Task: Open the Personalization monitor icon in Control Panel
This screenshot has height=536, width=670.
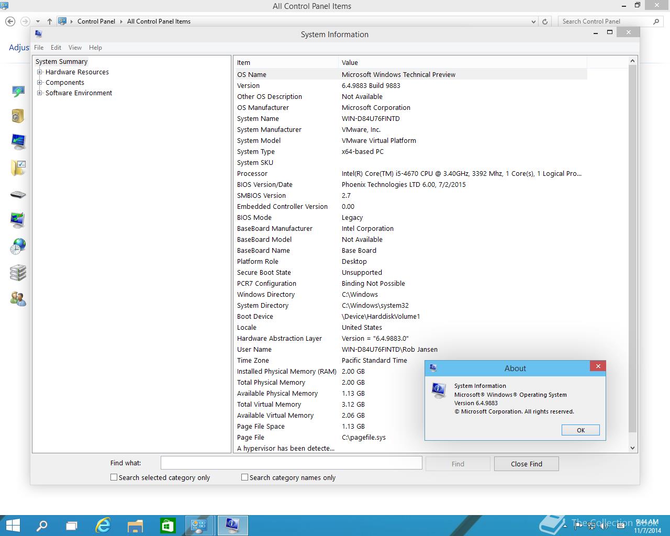Action: point(18,220)
